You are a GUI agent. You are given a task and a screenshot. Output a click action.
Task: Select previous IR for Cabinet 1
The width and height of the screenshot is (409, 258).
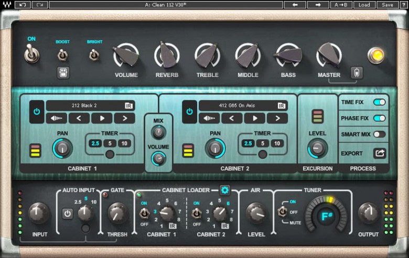pyautogui.click(x=79, y=118)
